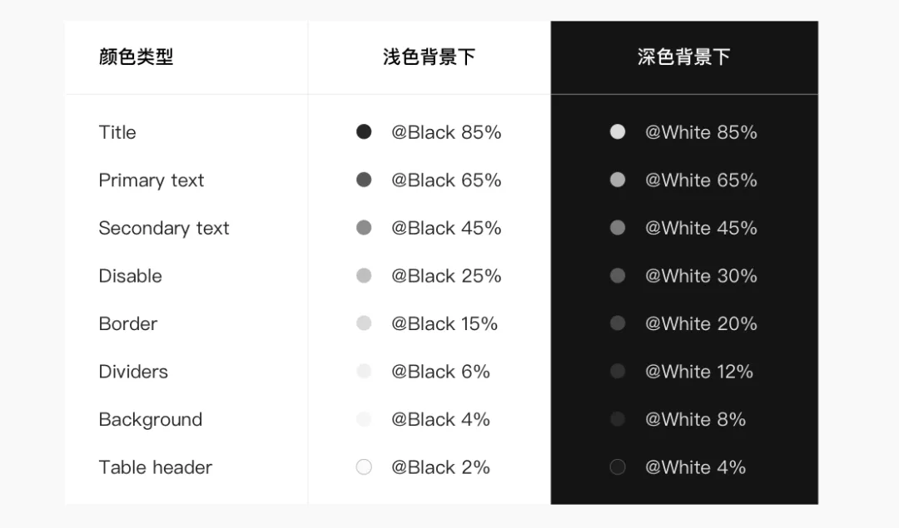Click the Secondary text label
The height and width of the screenshot is (528, 899).
pos(164,229)
